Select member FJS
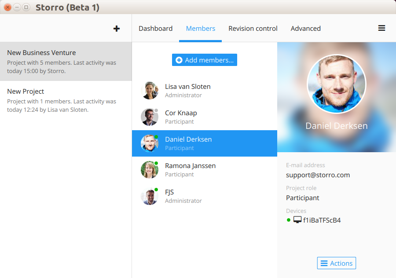Screen dimensions: 396x278 [205, 196]
